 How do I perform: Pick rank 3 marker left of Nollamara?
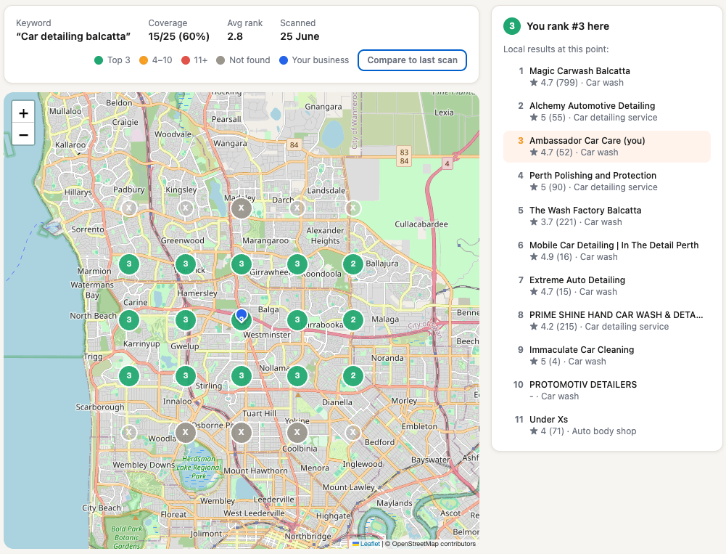242,376
